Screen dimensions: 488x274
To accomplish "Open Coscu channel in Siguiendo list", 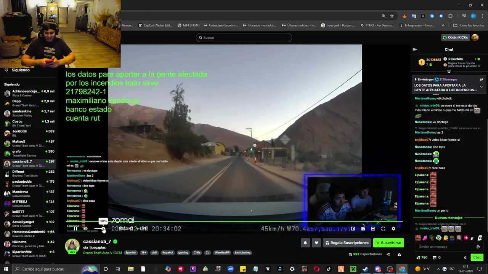I will pyautogui.click(x=29, y=123).
